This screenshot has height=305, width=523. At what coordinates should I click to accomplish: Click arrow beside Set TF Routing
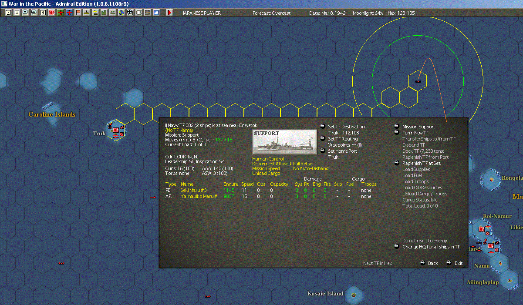pos(322,139)
